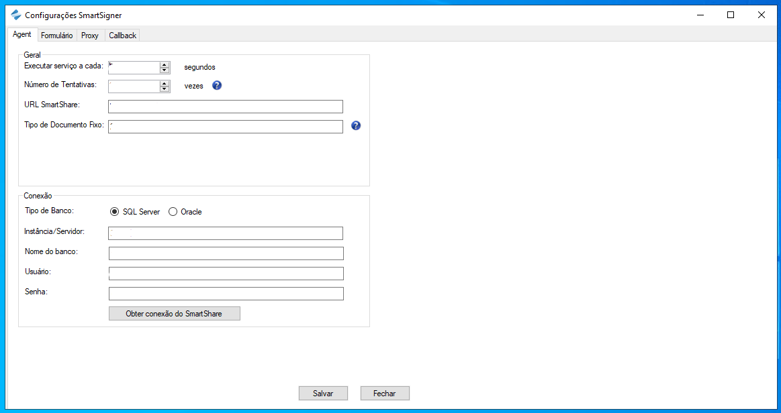Increase Número de Tentativas with up arrow

click(165, 84)
